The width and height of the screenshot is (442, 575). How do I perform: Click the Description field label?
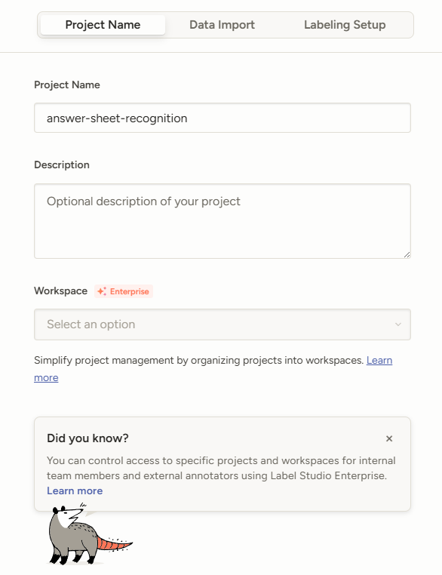[x=62, y=165]
